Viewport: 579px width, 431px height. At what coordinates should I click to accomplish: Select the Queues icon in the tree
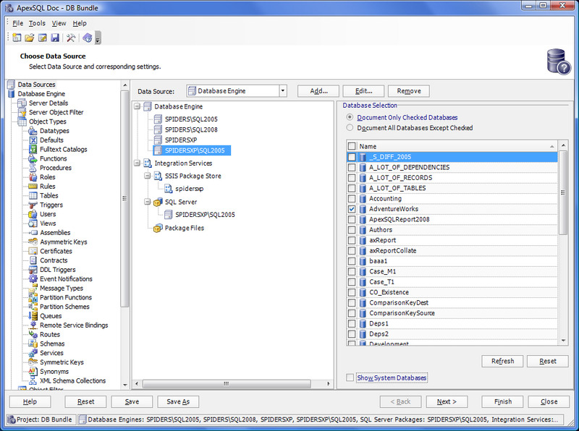pyautogui.click(x=33, y=316)
